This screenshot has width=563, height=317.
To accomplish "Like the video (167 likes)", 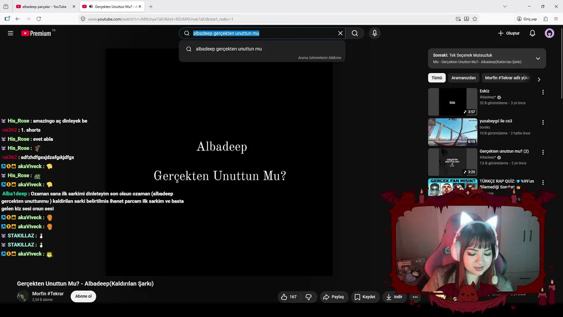I will click(x=289, y=297).
